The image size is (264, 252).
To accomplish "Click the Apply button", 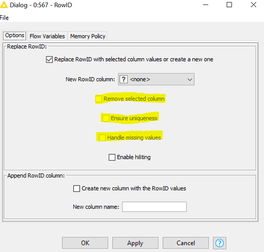I will pyautogui.click(x=135, y=243).
